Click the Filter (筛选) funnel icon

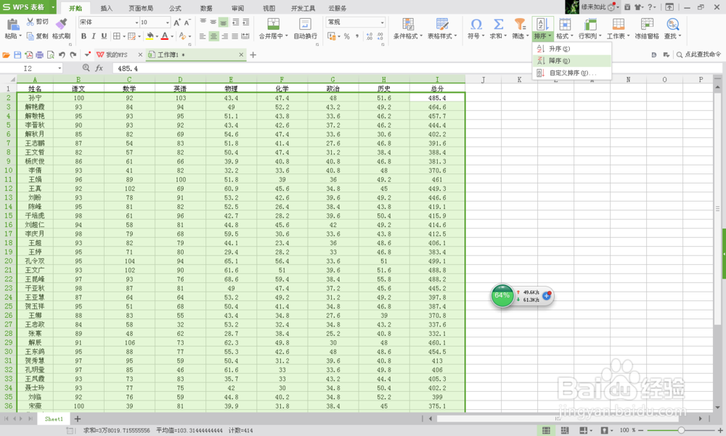(520, 24)
